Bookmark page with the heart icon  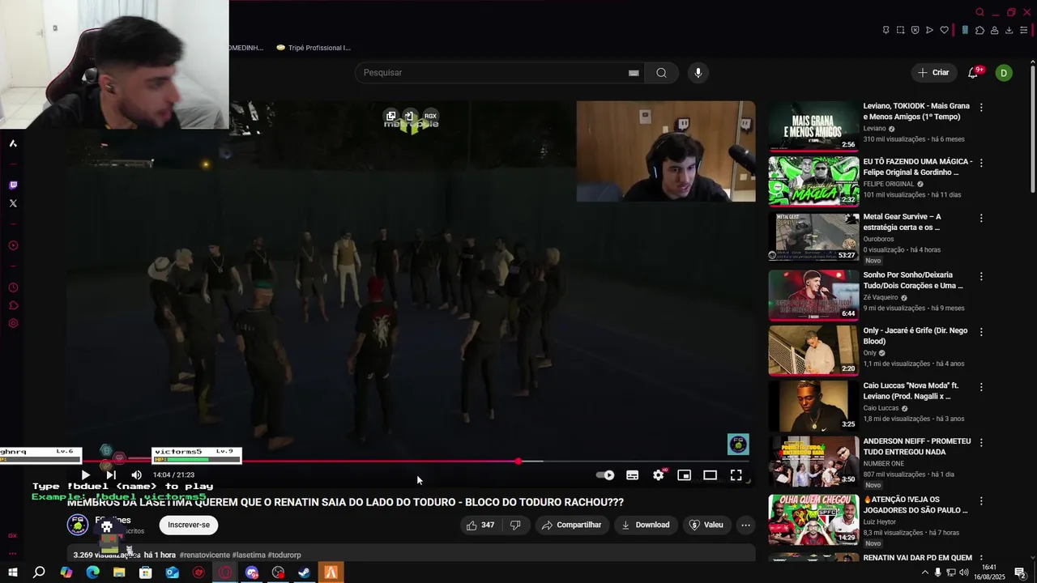pos(944,30)
